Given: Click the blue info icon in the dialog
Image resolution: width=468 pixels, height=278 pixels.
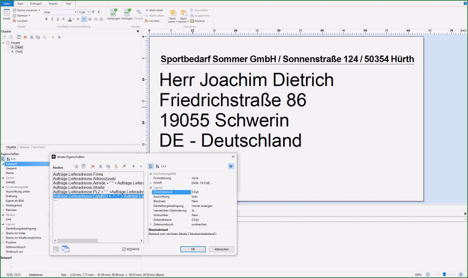Looking at the screenshot, I should coord(230,166).
